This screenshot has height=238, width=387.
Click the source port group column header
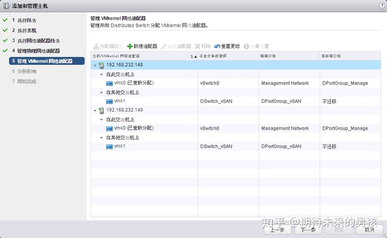pos(289,56)
